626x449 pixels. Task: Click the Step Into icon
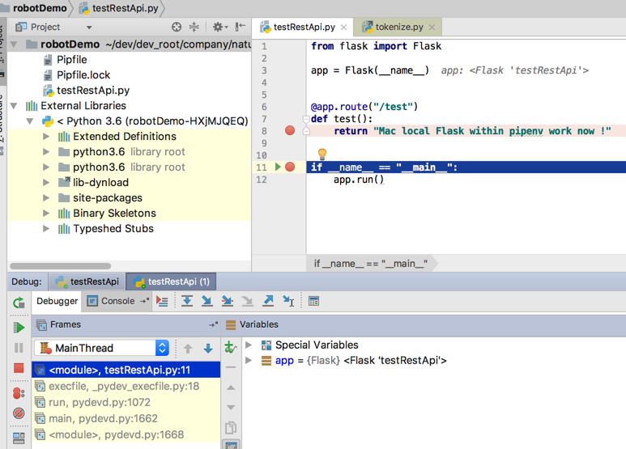coord(207,301)
